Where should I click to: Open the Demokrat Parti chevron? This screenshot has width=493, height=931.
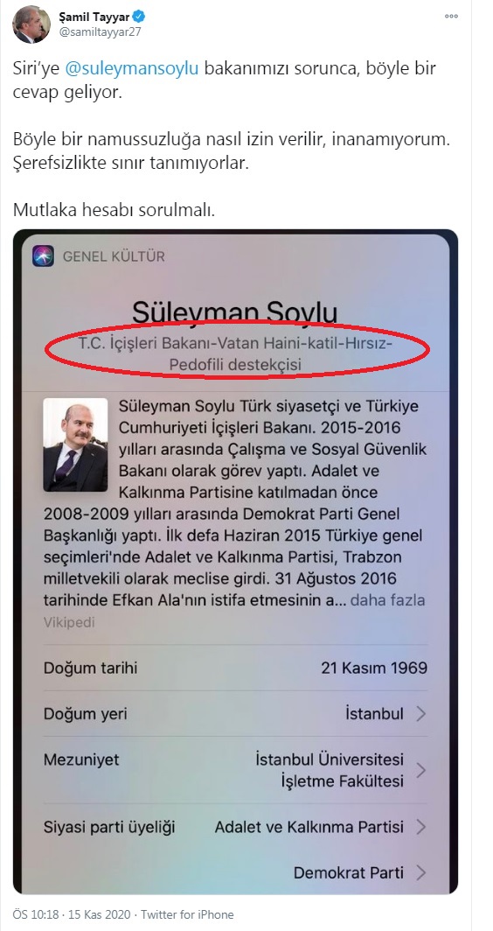[420, 872]
